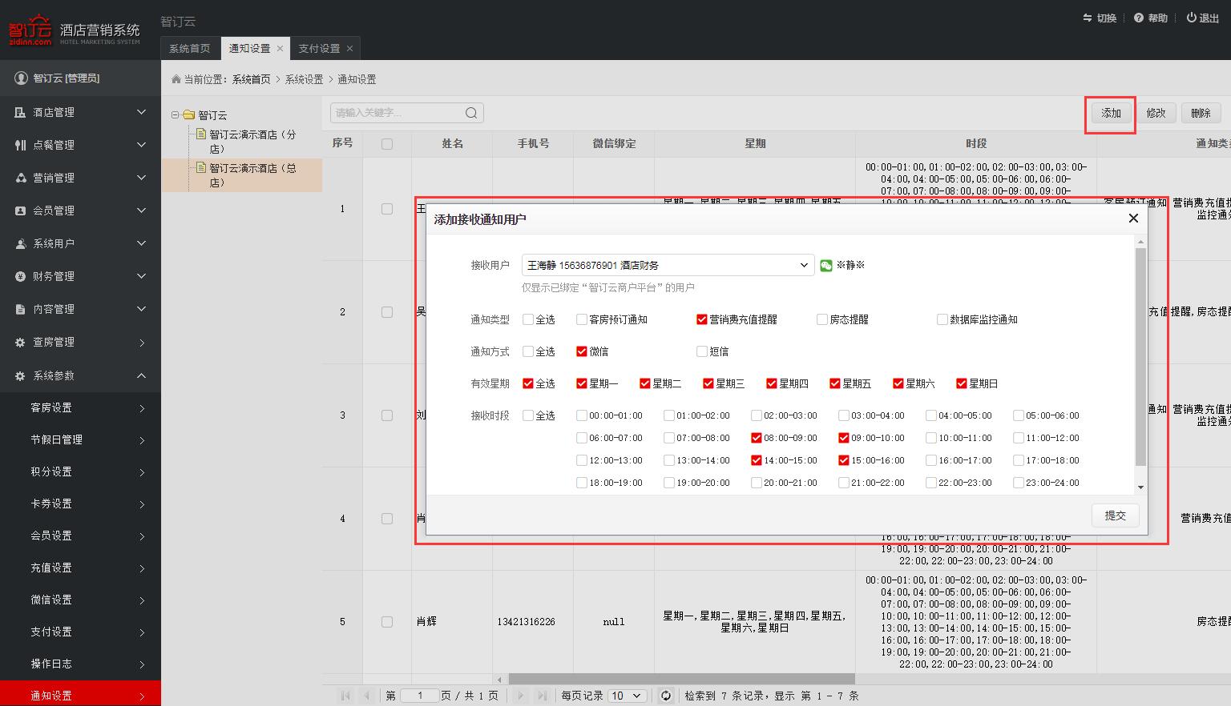Click the WeChat icon beside 接收用户

(826, 265)
